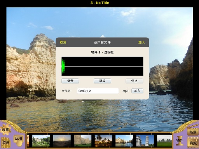This screenshot has height=149, width=199.
Task: Open the 设置 gear settings icon
Action: (x=5, y=130)
